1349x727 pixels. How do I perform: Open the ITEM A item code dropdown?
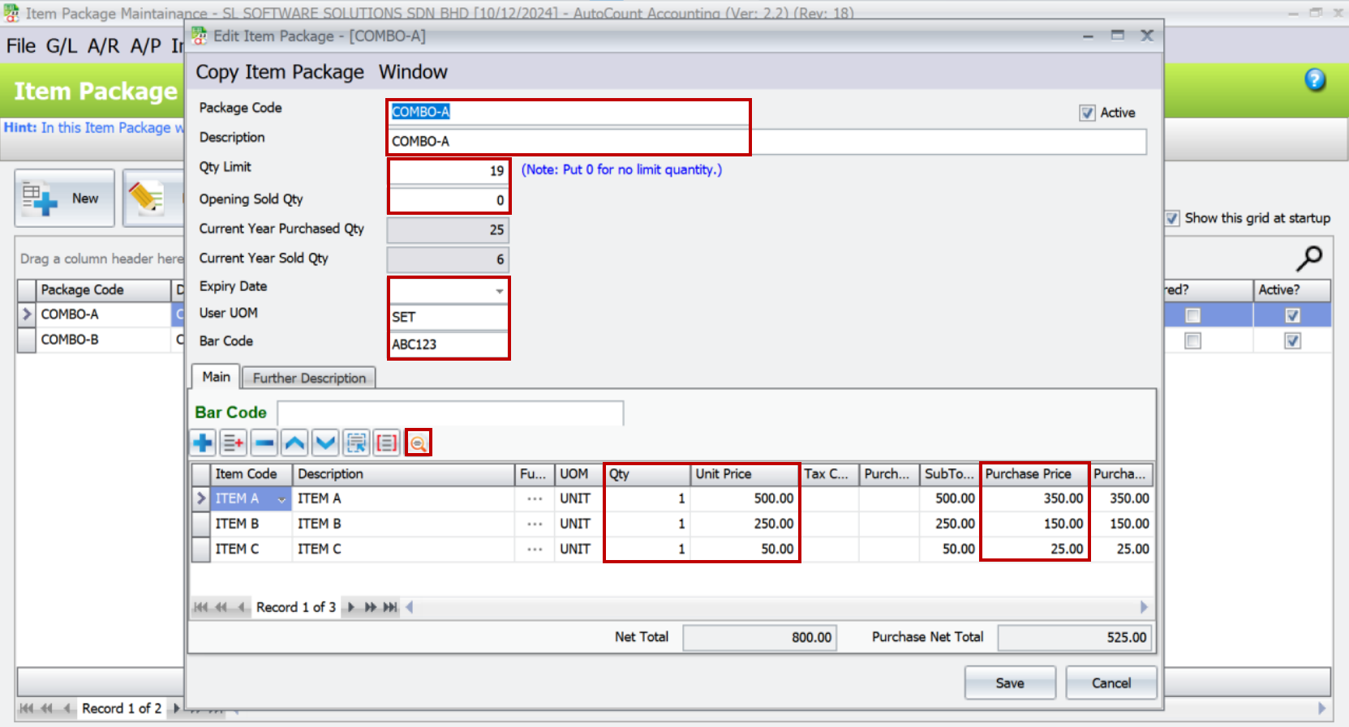[x=281, y=499]
